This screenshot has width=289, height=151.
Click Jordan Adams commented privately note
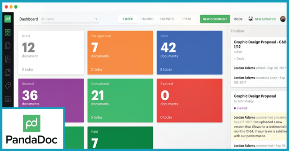tap(259, 127)
